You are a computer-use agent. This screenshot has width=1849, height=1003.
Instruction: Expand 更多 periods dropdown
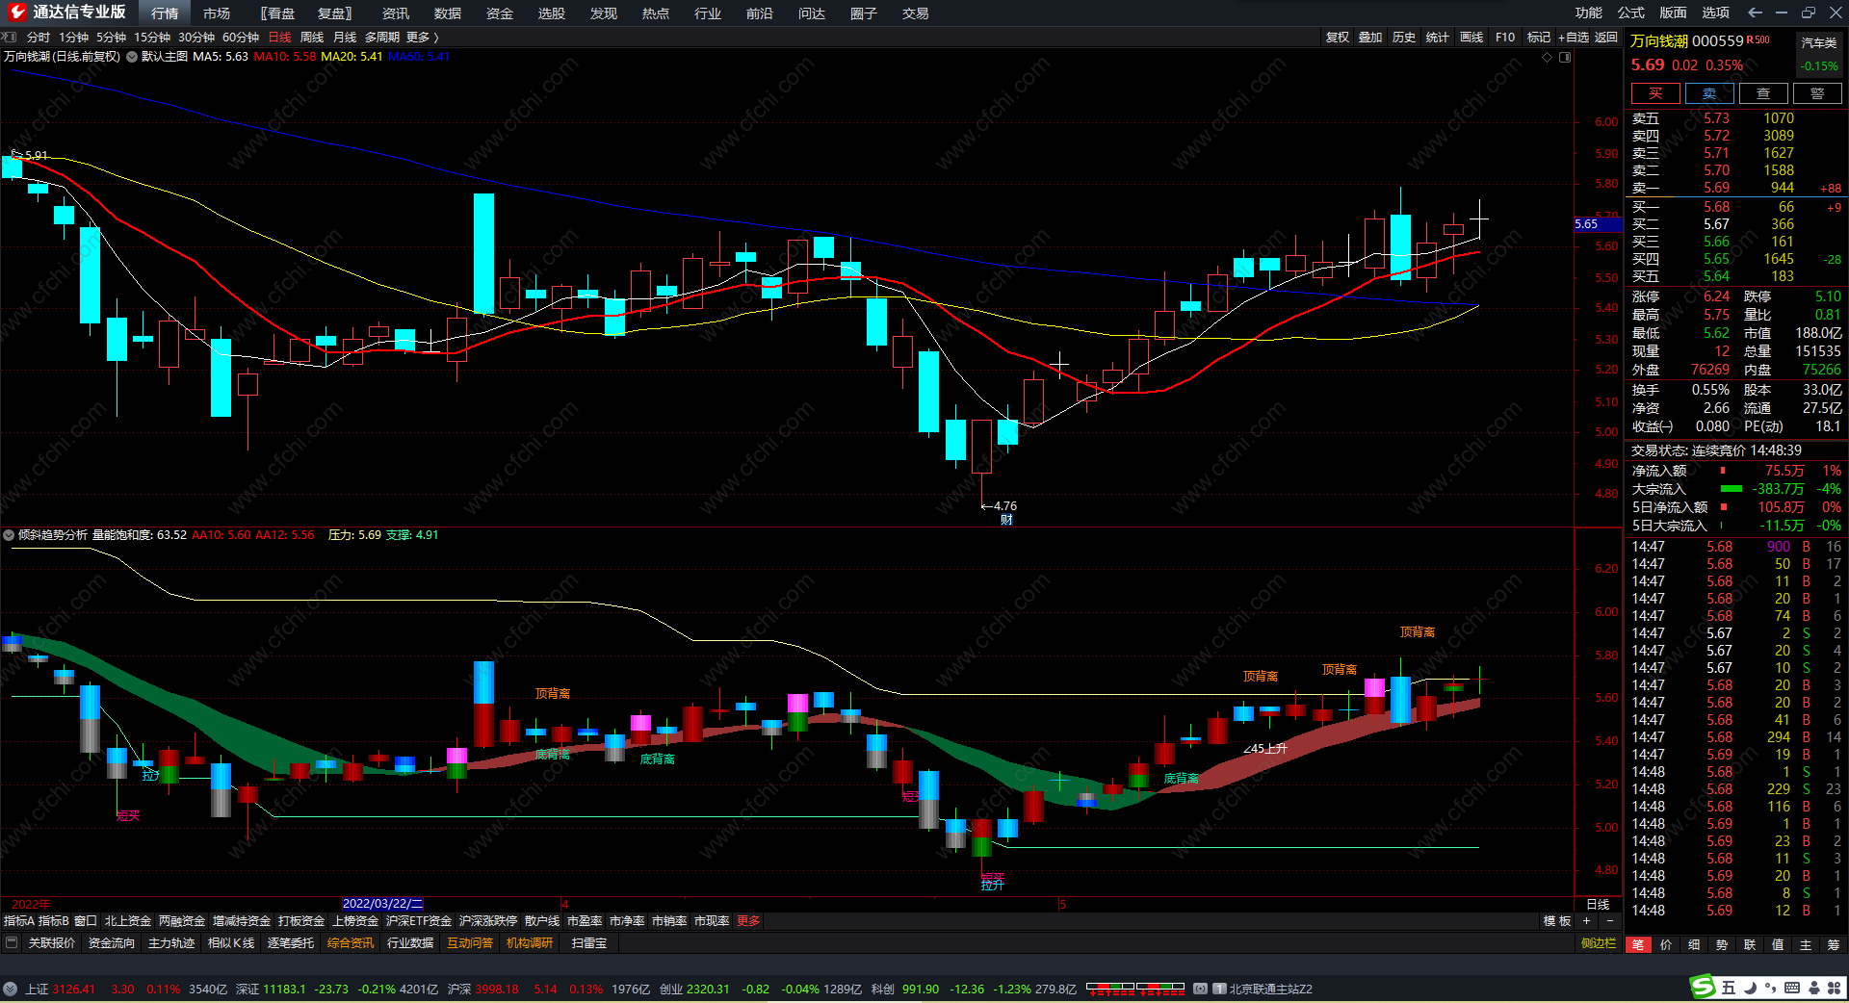click(422, 38)
